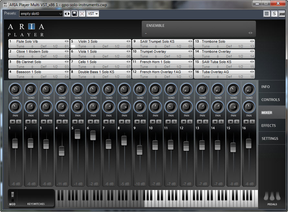Click channel 9 volume fader
288x212 pixels.
click(139, 150)
